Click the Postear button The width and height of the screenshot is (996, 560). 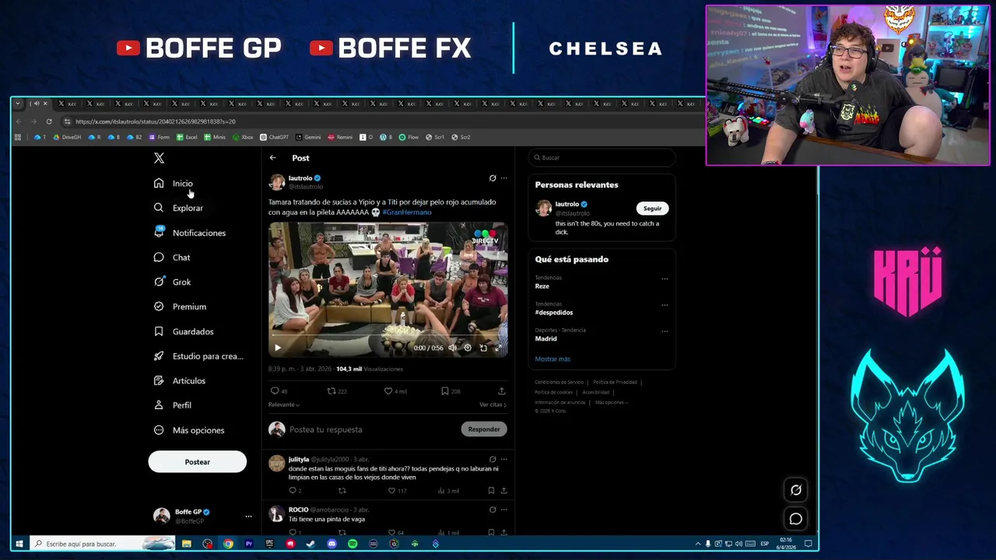point(198,462)
